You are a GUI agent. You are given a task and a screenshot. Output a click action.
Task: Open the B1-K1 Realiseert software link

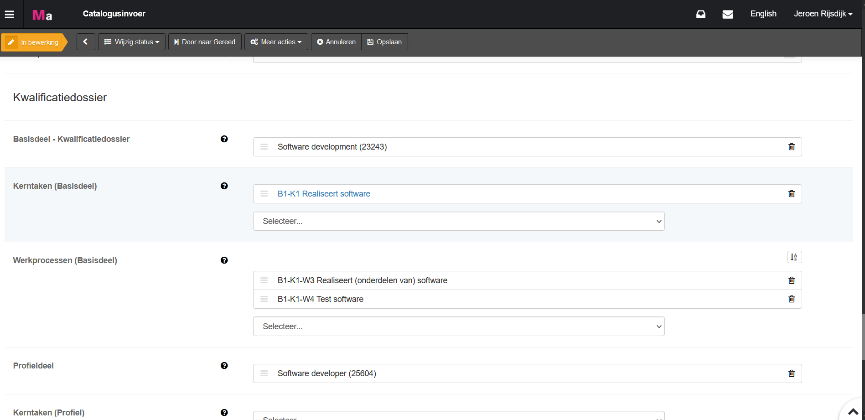[324, 194]
